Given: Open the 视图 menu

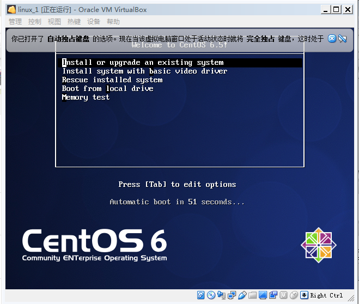Looking at the screenshot, I should [54, 21].
